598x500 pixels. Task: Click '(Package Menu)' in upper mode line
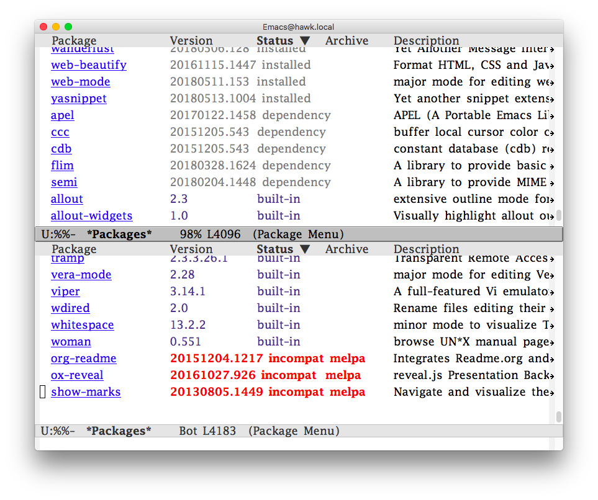[298, 234]
